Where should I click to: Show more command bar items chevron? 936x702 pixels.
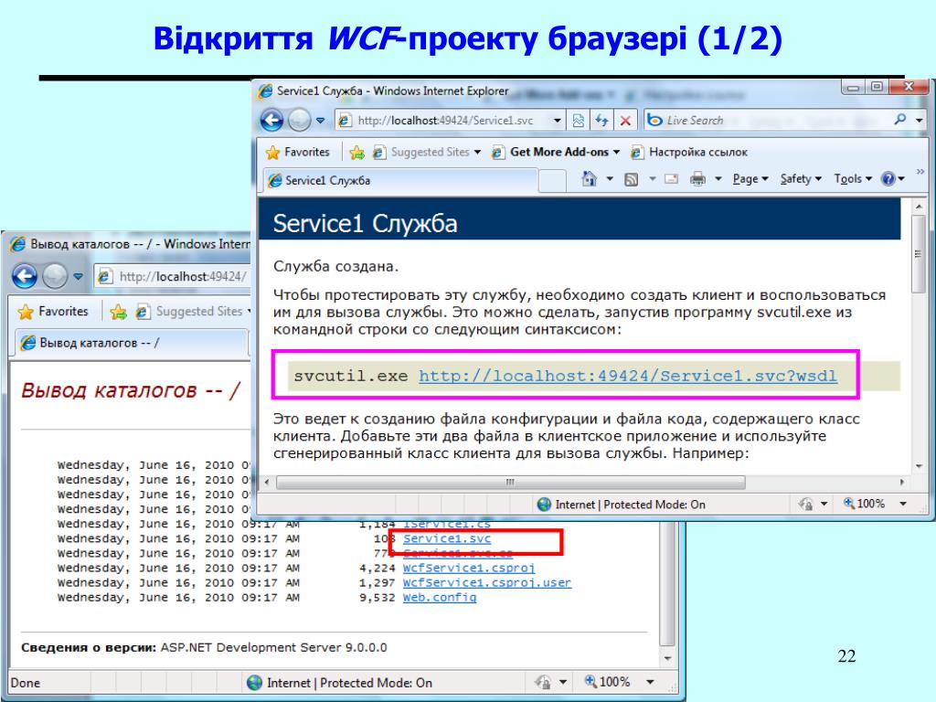point(920,172)
